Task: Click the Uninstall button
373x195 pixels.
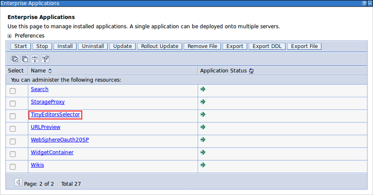Action: point(93,46)
